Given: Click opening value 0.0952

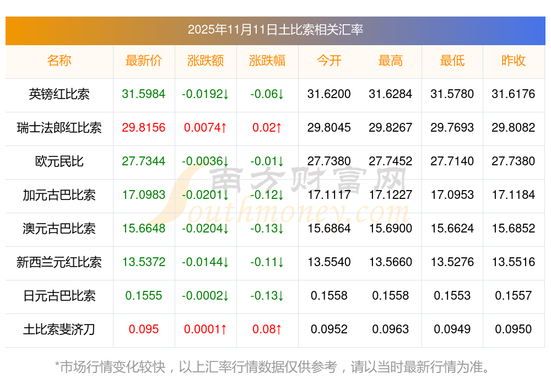Looking at the screenshot, I should tap(329, 329).
